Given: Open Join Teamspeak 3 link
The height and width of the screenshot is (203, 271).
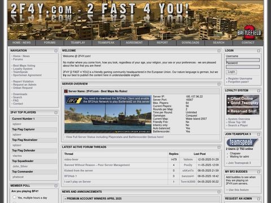Looking at the screenshot, I should [239, 163].
